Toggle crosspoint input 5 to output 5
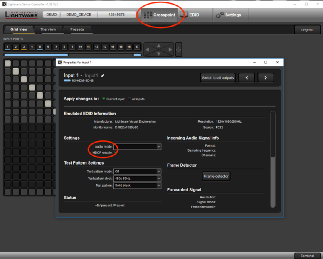The height and width of the screenshot is (259, 323). tap(40, 95)
